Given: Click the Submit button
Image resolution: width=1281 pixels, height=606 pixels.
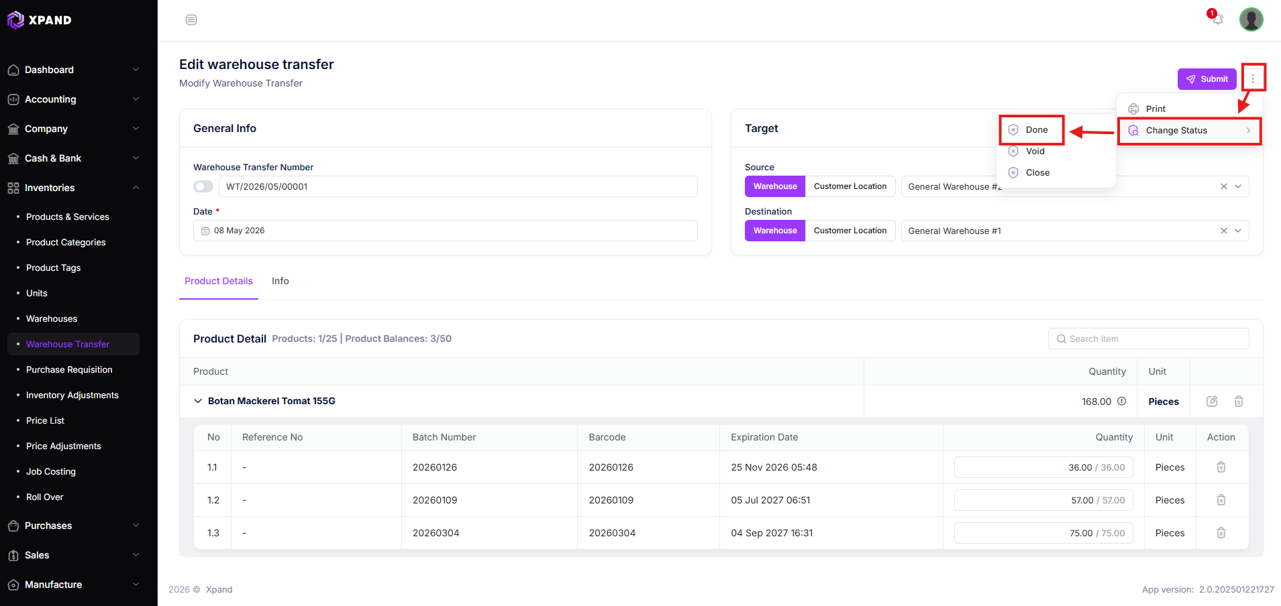Looking at the screenshot, I should coord(1207,79).
